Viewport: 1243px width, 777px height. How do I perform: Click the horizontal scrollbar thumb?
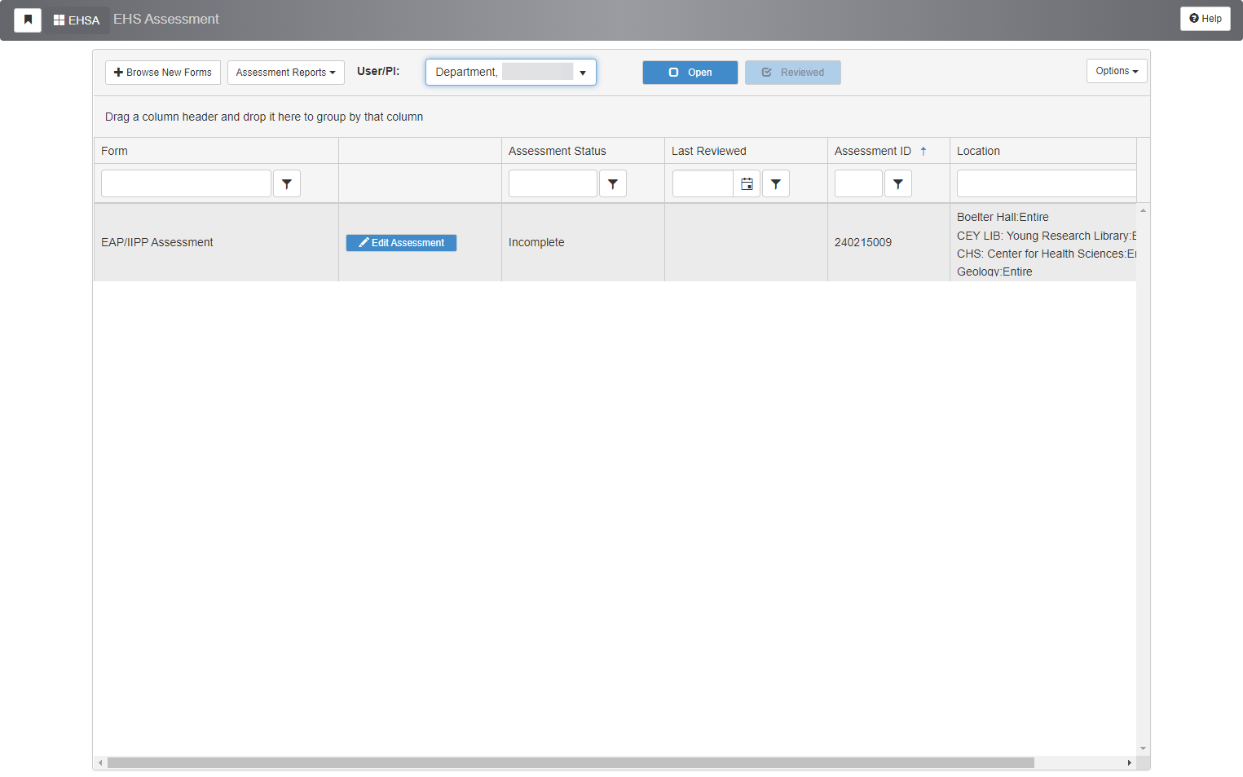point(571,763)
